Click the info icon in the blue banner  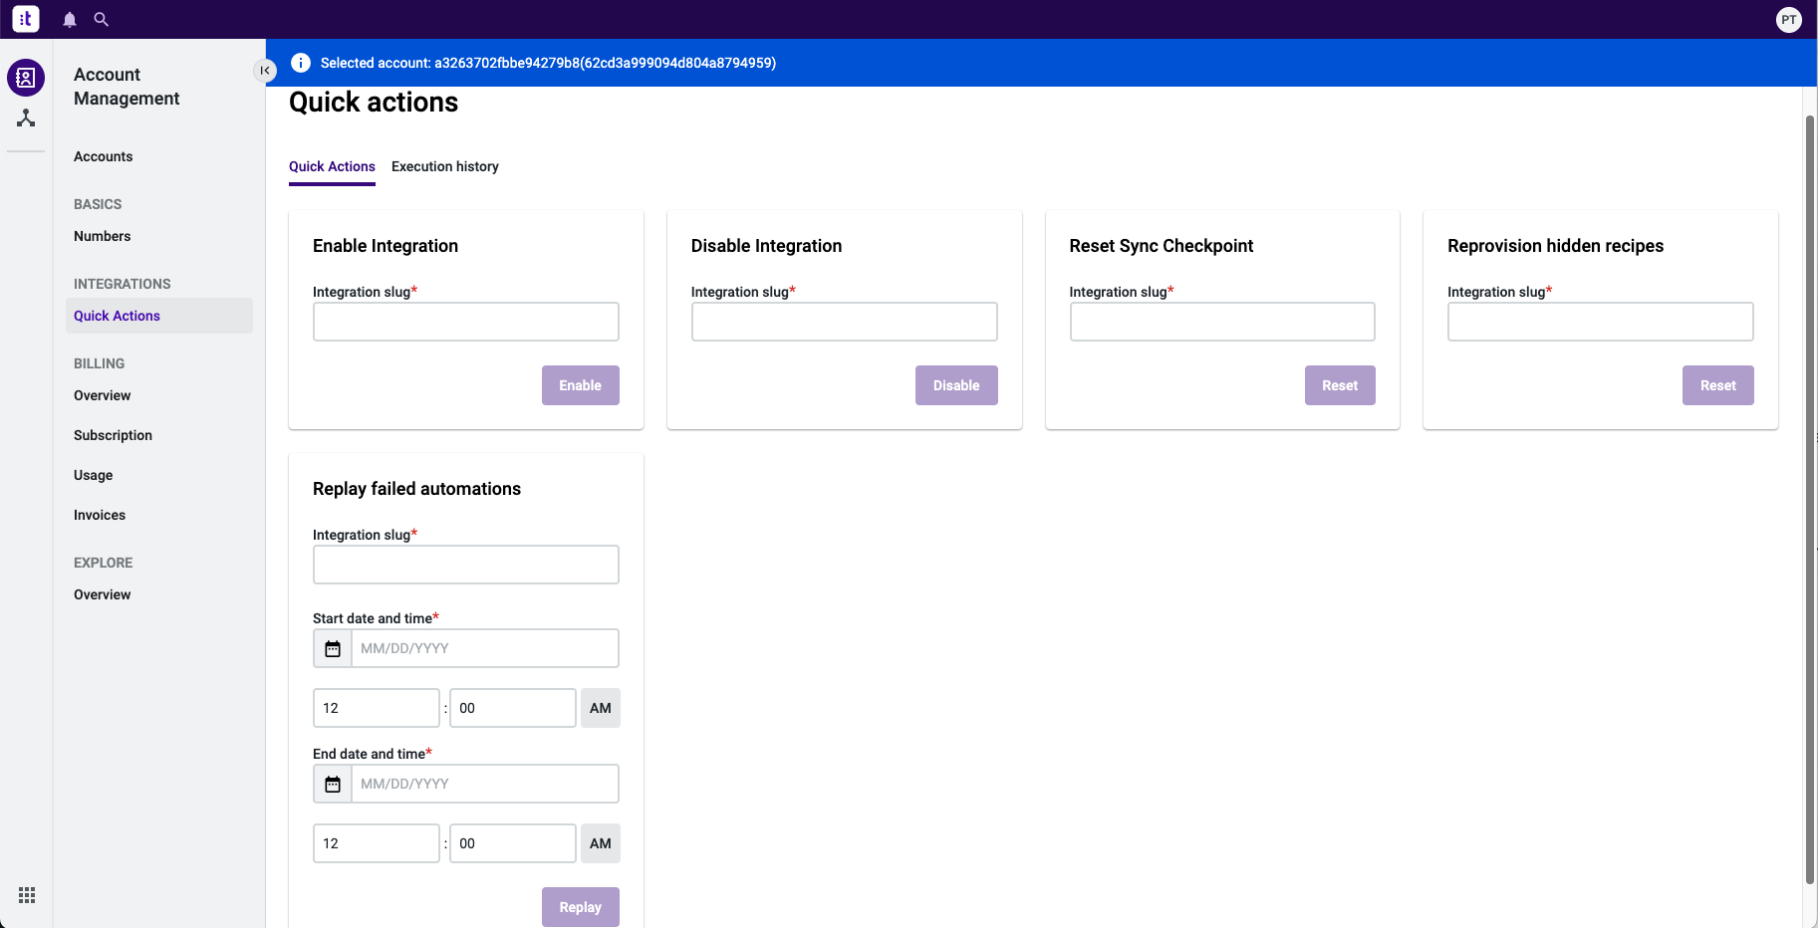(301, 63)
